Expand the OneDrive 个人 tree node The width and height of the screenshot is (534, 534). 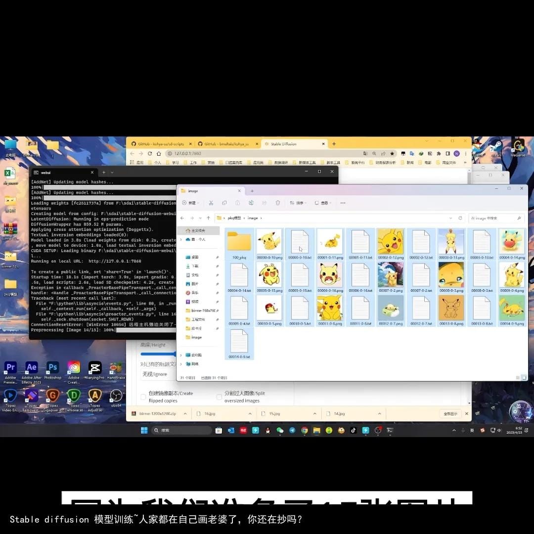[181, 239]
